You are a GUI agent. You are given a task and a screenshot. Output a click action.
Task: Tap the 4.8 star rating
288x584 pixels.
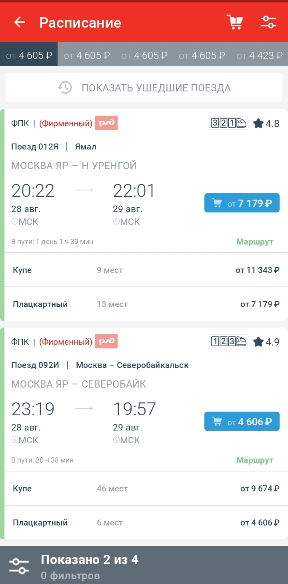[x=266, y=123]
